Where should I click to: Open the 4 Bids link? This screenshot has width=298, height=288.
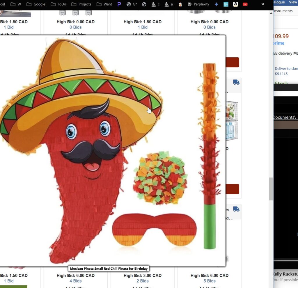click(75, 281)
